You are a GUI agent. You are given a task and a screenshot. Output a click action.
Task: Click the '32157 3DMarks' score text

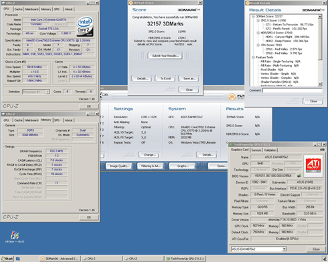pos(165,24)
